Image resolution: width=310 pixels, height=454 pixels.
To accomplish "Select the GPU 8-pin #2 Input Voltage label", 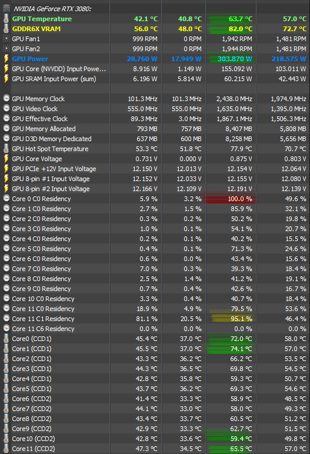I will [x=51, y=189].
